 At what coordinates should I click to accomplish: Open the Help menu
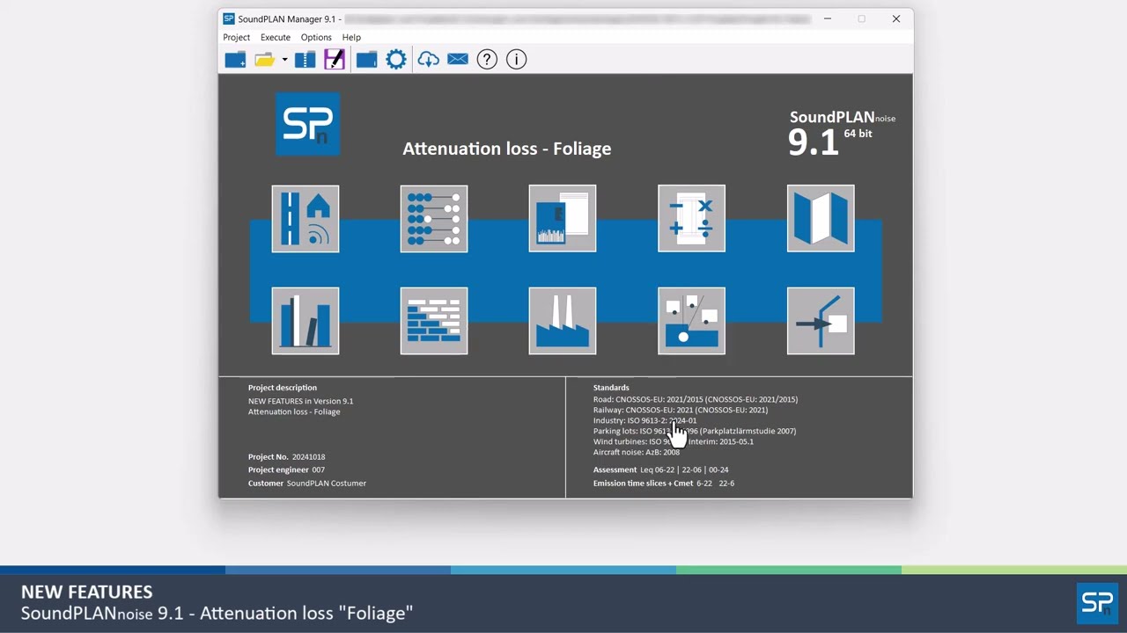(x=351, y=37)
